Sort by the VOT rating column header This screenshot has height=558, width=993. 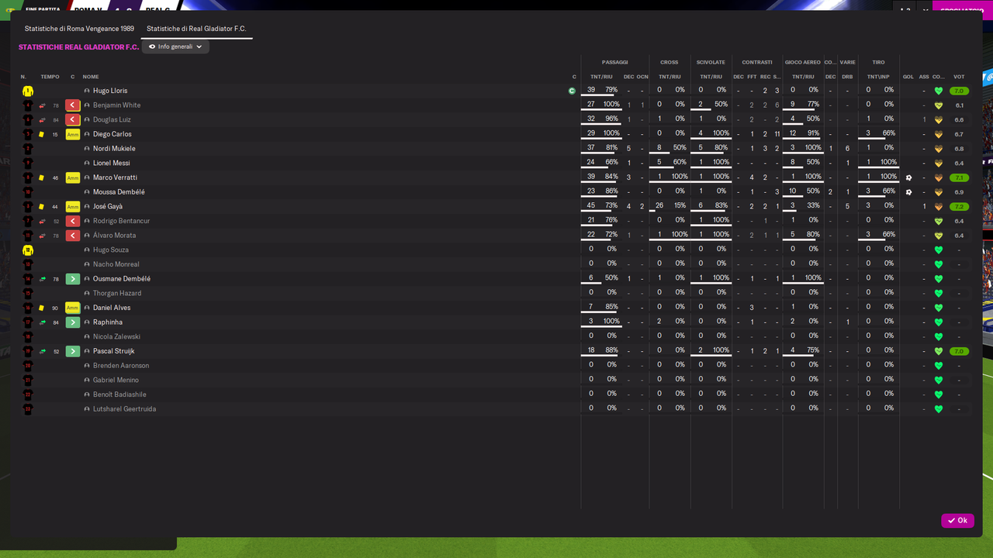959,77
